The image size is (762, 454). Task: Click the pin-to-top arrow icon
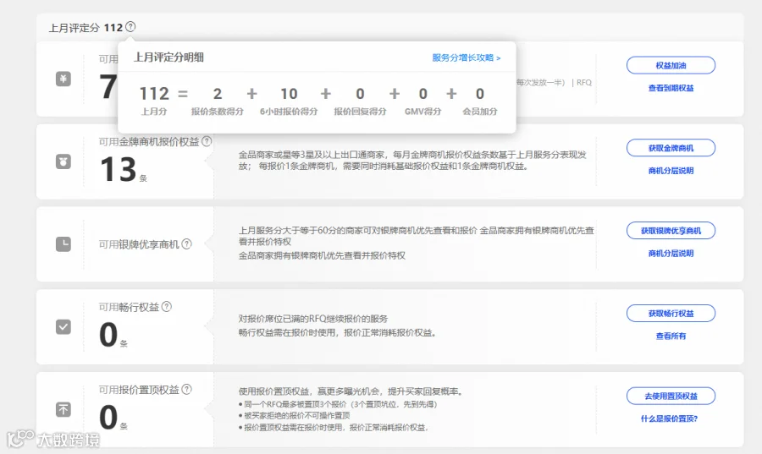coord(63,409)
